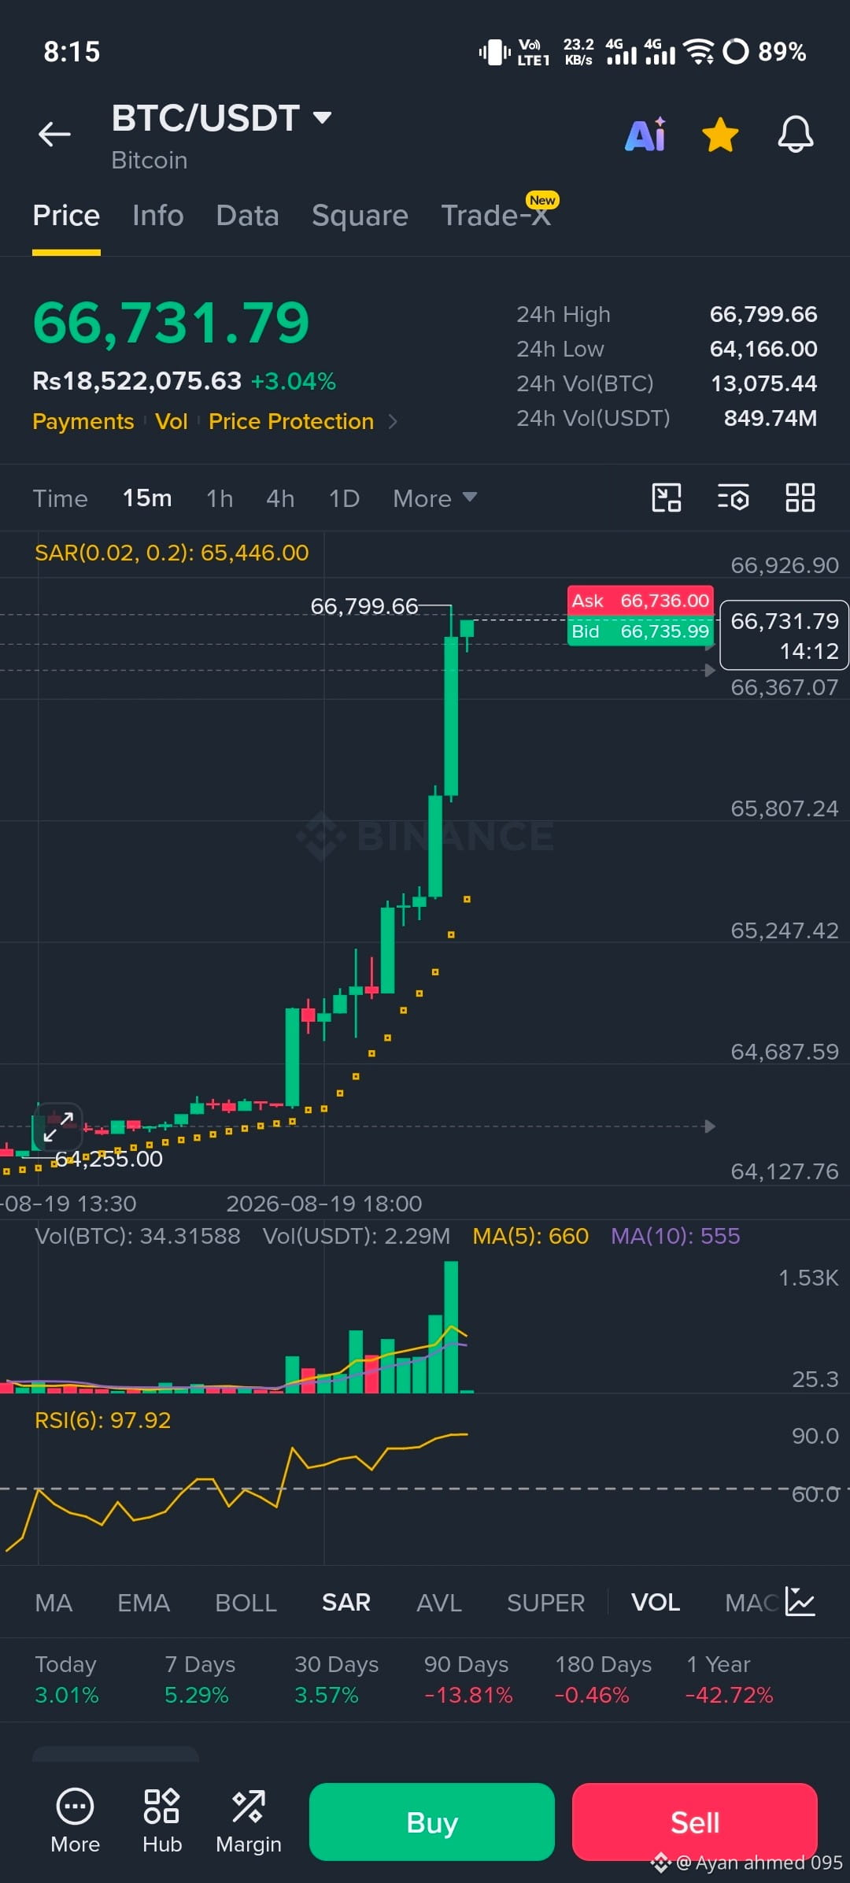Viewport: 850px width, 1883px height.
Task: Select the 1D timeframe
Action: 344,498
